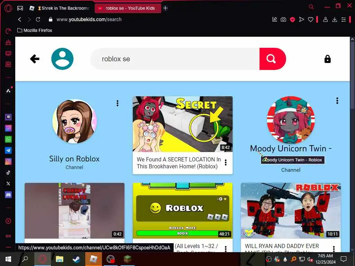The width and height of the screenshot is (355, 266).
Task: Open Telegram in the sidebar
Action: click(8, 150)
